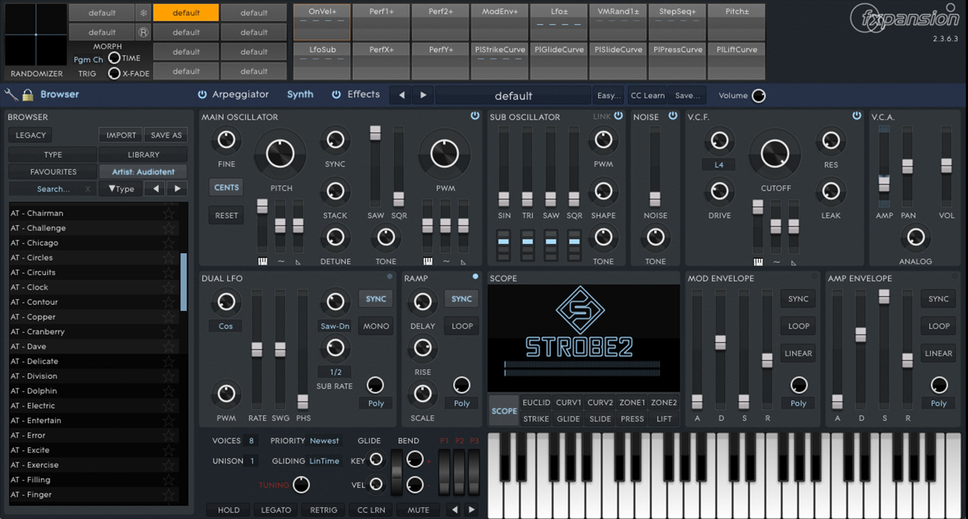This screenshot has width=968, height=519.
Task: Click the CC Learn button
Action: [647, 96]
